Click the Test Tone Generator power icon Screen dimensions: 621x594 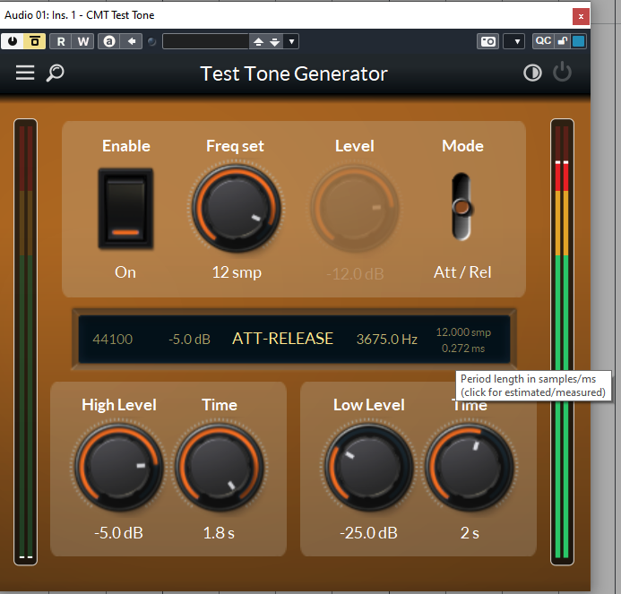(562, 73)
